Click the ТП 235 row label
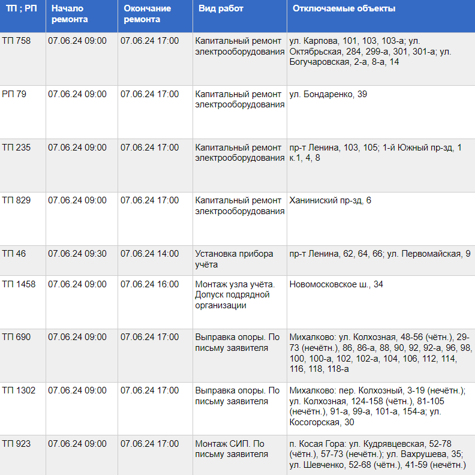475x475 pixels. pyautogui.click(x=16, y=148)
